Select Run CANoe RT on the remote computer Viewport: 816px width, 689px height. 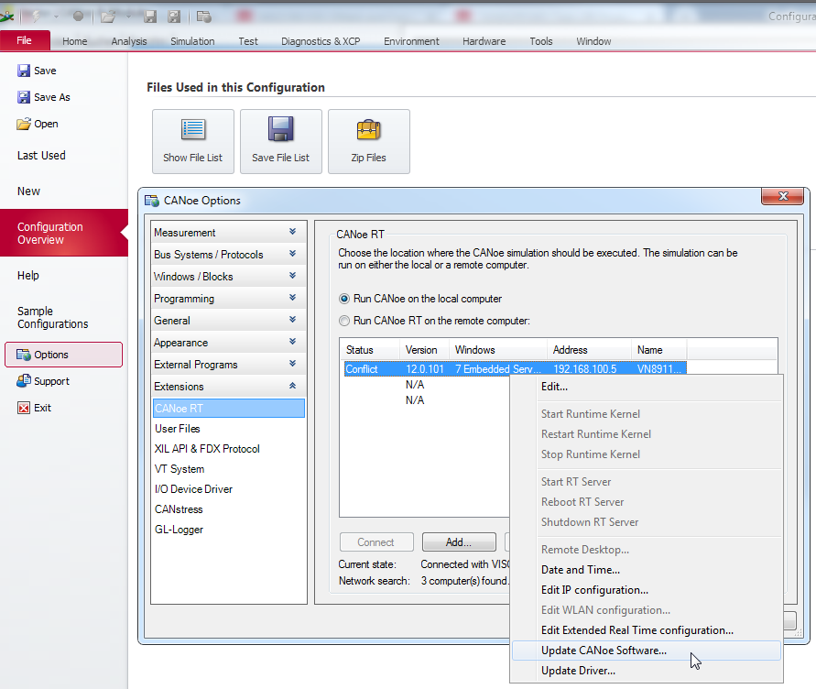pos(344,321)
